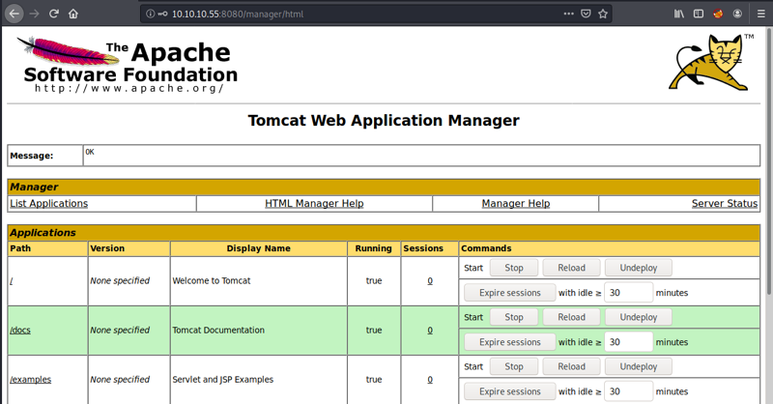
Task: Open the browser home page icon
Action: pyautogui.click(x=73, y=14)
